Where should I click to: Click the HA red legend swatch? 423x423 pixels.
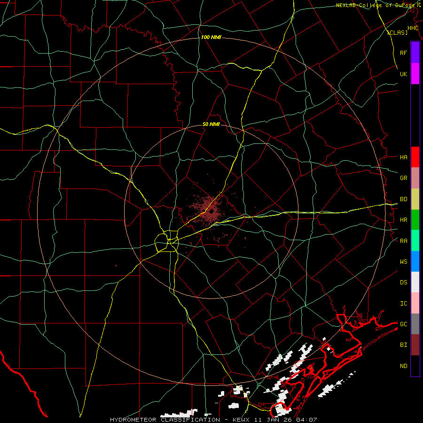click(415, 157)
